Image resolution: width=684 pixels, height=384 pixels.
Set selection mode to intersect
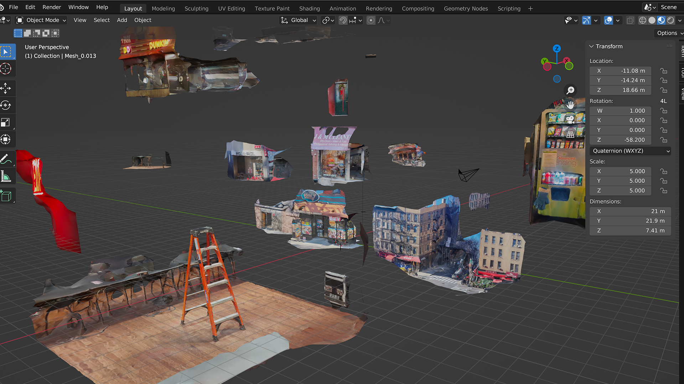click(55, 33)
